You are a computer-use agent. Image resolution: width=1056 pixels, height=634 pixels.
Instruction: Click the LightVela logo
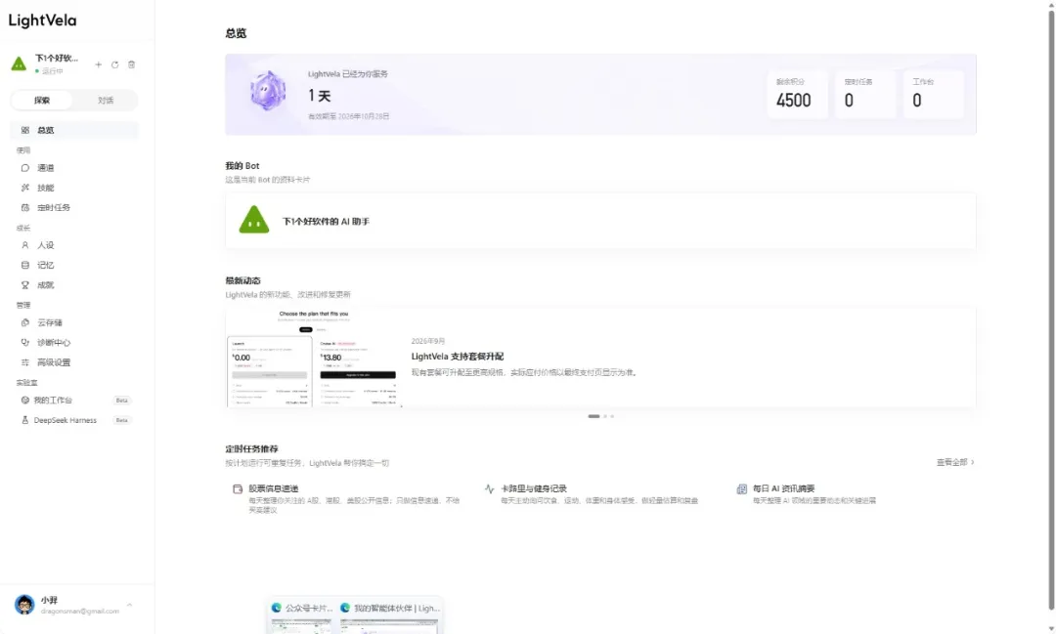[x=42, y=21]
